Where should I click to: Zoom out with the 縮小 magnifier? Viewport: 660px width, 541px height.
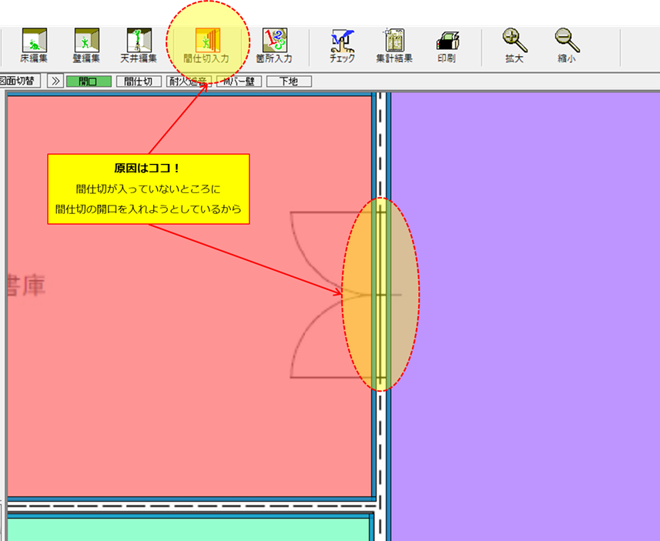tap(567, 45)
